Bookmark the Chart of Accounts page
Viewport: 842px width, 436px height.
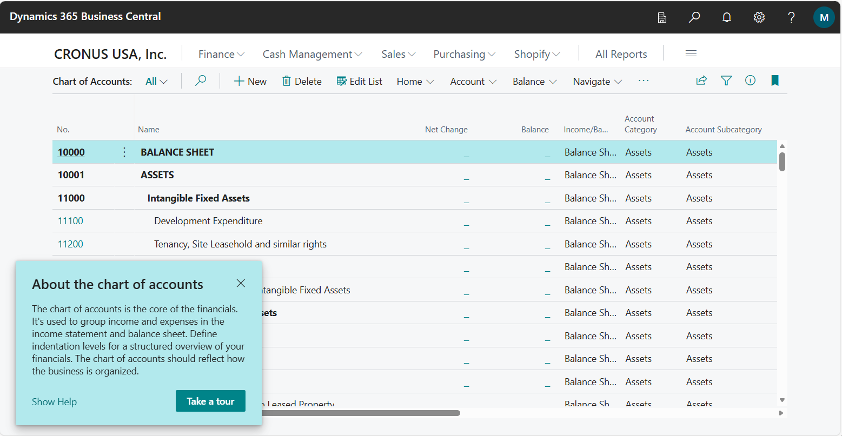[774, 80]
